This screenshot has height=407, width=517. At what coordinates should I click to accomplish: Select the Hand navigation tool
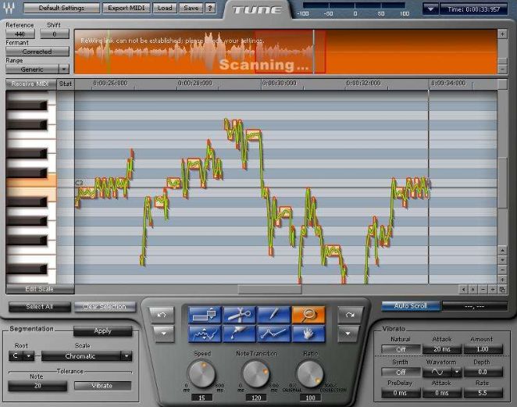308,334
